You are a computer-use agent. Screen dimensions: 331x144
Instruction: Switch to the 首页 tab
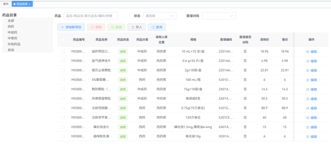click(x=6, y=4)
